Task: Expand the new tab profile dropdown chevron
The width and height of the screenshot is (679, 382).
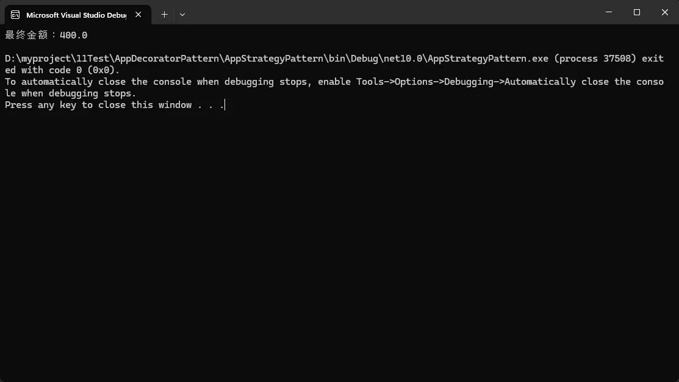Action: coord(182,14)
